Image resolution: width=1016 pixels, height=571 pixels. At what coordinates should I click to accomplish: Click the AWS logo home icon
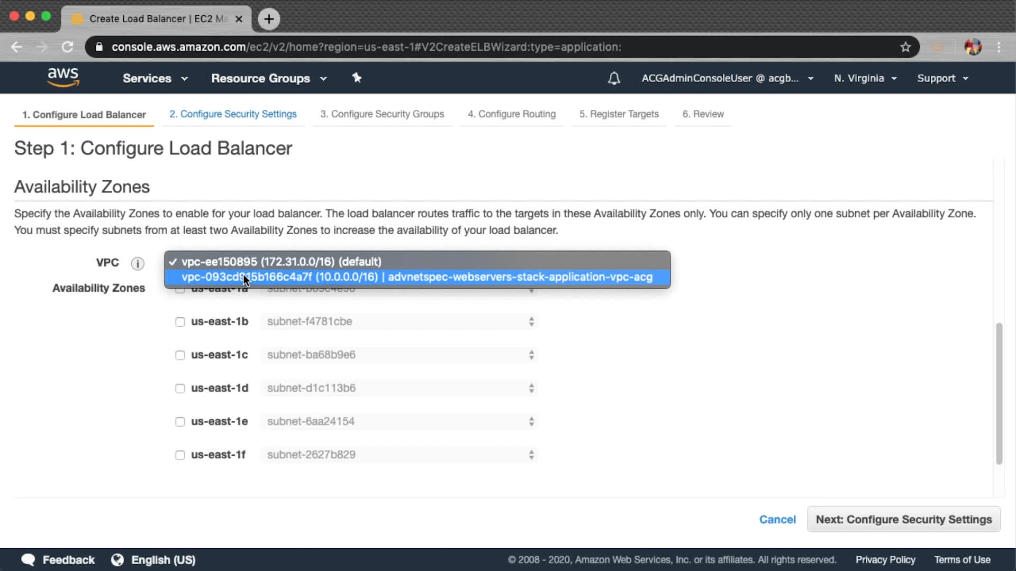click(x=63, y=77)
